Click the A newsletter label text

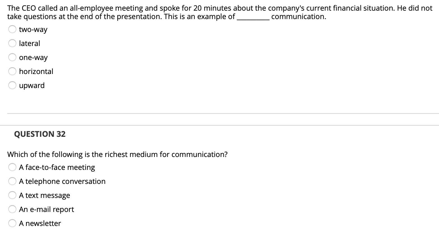(x=40, y=223)
